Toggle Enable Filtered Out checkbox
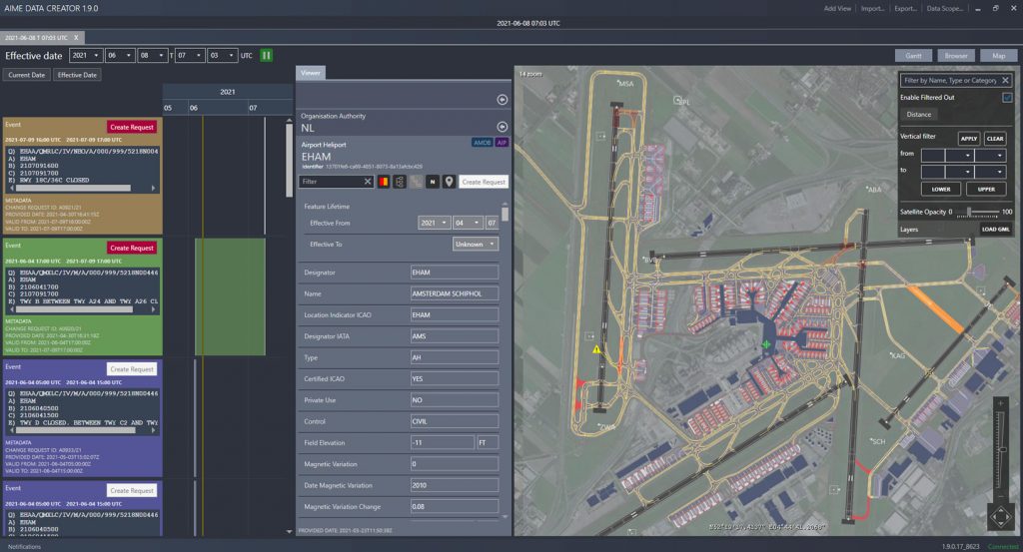 1007,97
